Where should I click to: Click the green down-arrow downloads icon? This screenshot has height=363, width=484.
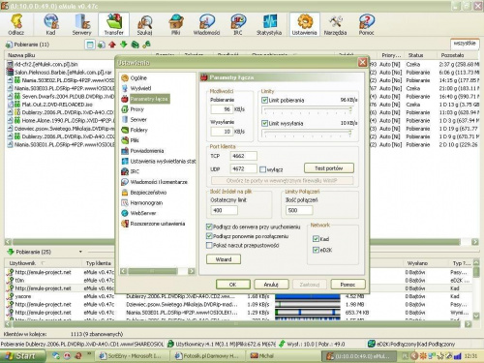[x=124, y=45]
